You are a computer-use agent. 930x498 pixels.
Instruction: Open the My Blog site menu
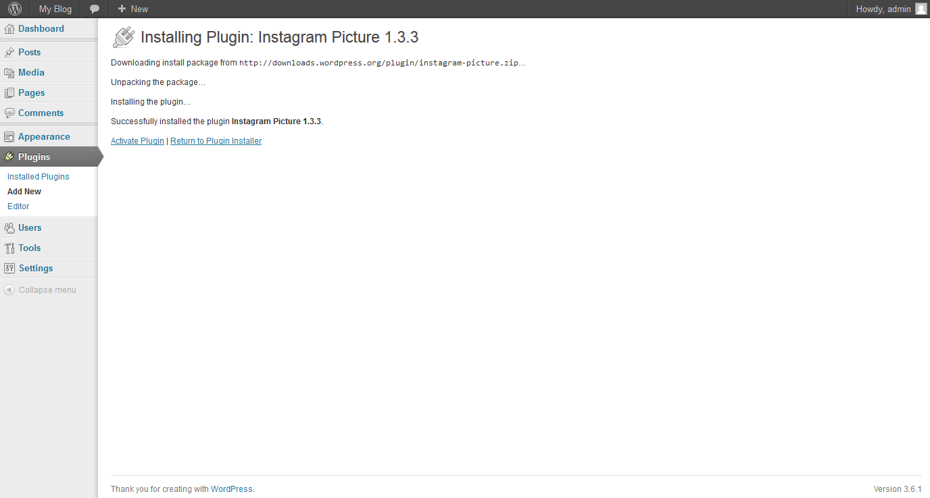pos(55,9)
